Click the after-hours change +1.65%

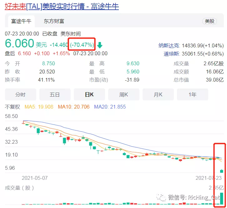61,53
